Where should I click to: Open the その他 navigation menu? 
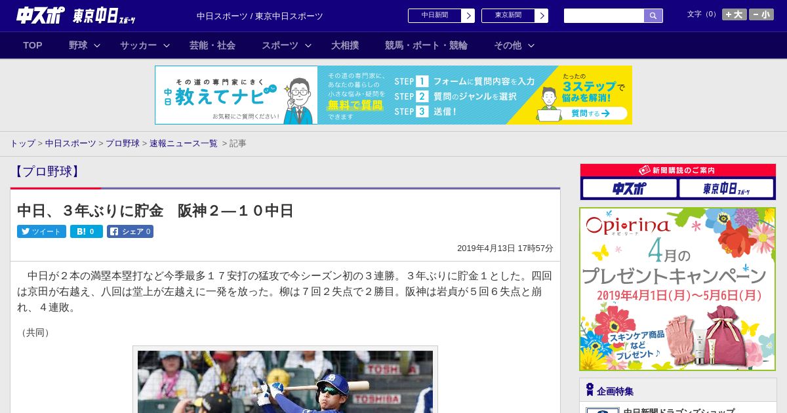click(508, 45)
